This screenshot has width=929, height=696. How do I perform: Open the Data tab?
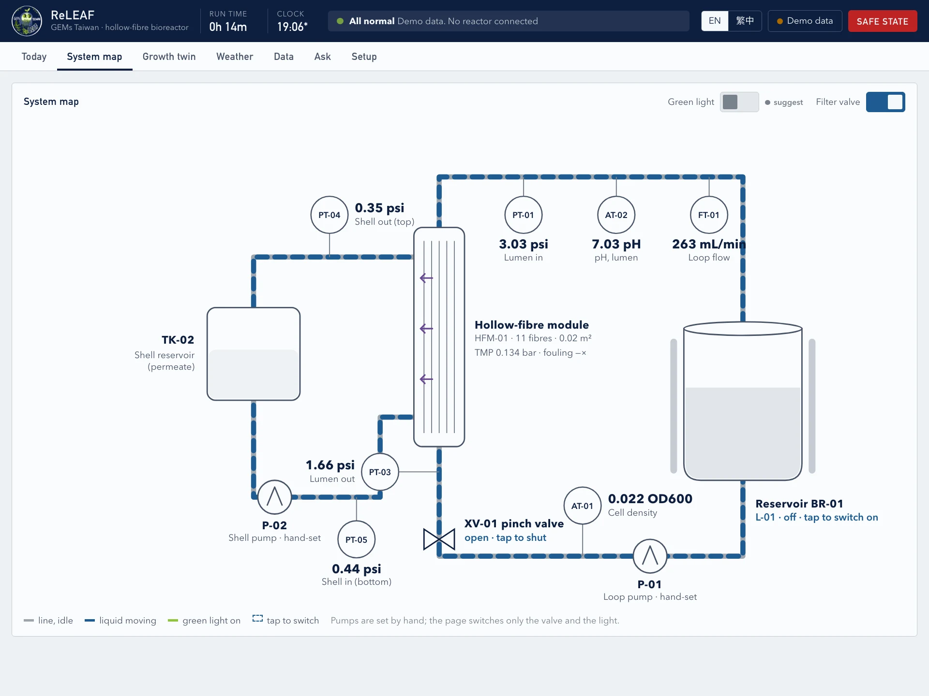(284, 57)
